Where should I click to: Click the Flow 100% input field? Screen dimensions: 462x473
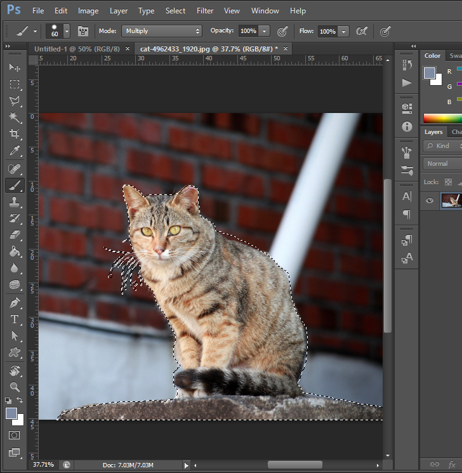click(327, 31)
